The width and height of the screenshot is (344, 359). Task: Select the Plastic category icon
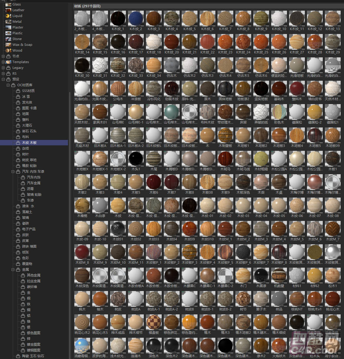8,33
